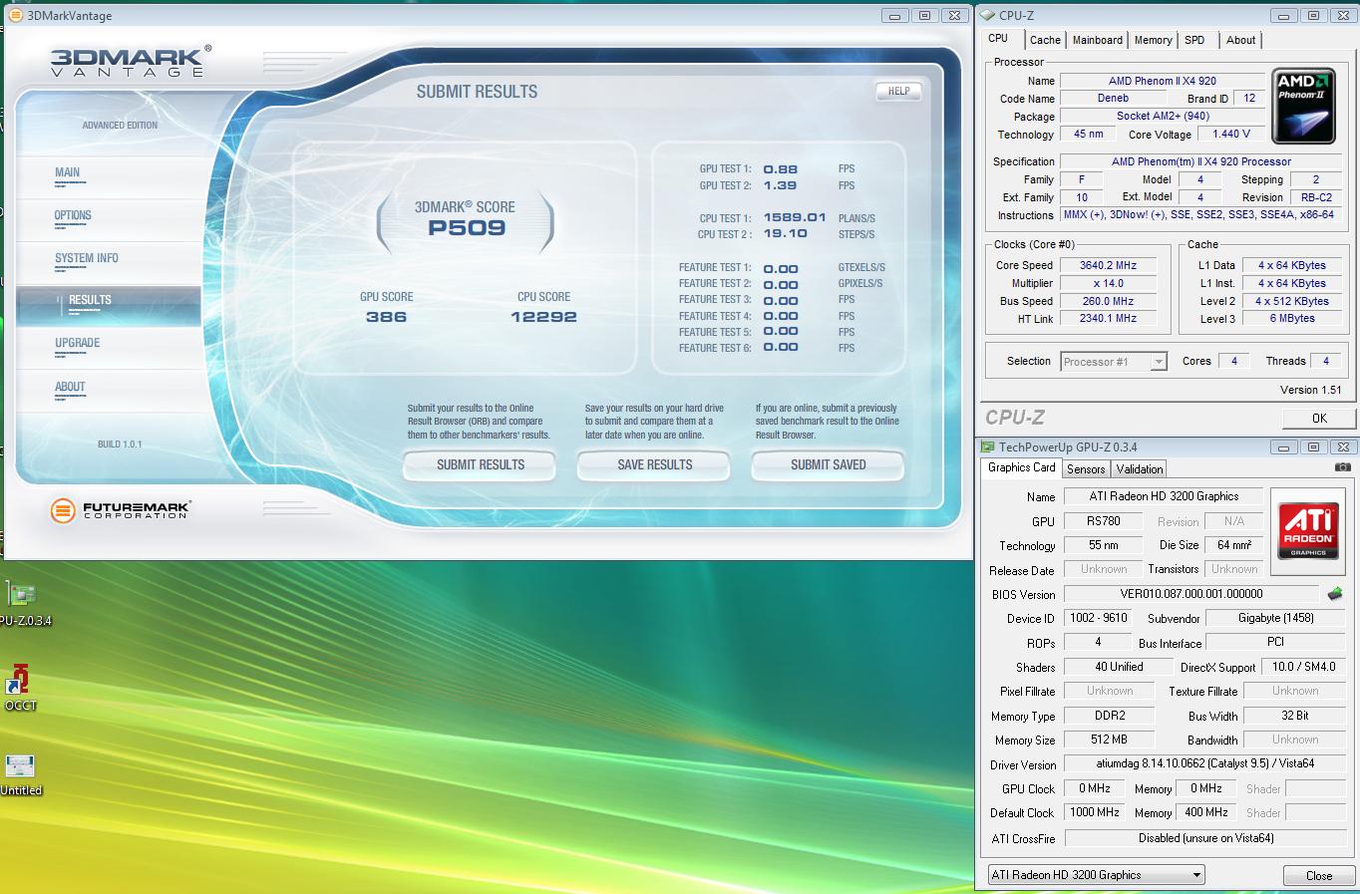
Task: Click the GPU-Z title bar icon
Action: tap(987, 447)
